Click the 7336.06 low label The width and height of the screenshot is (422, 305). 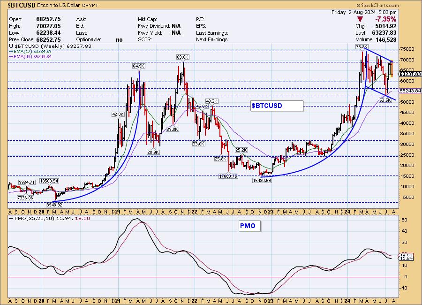click(25, 198)
